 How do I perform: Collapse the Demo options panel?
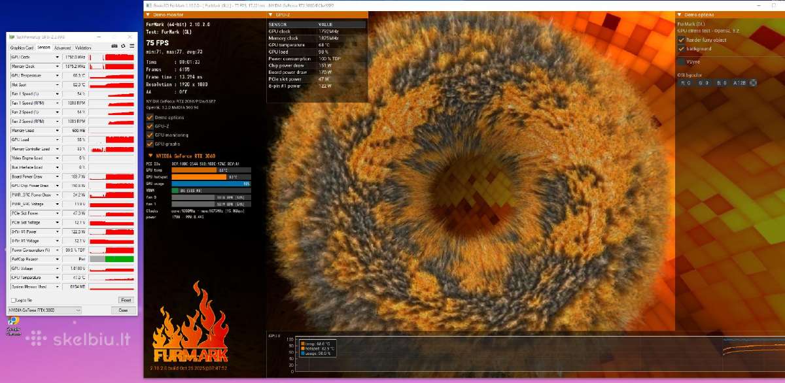(679, 14)
